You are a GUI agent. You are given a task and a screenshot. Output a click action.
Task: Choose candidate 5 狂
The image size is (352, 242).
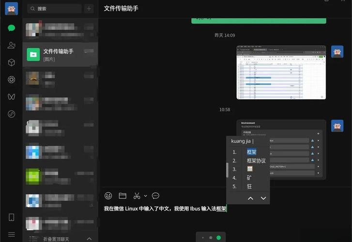click(249, 186)
